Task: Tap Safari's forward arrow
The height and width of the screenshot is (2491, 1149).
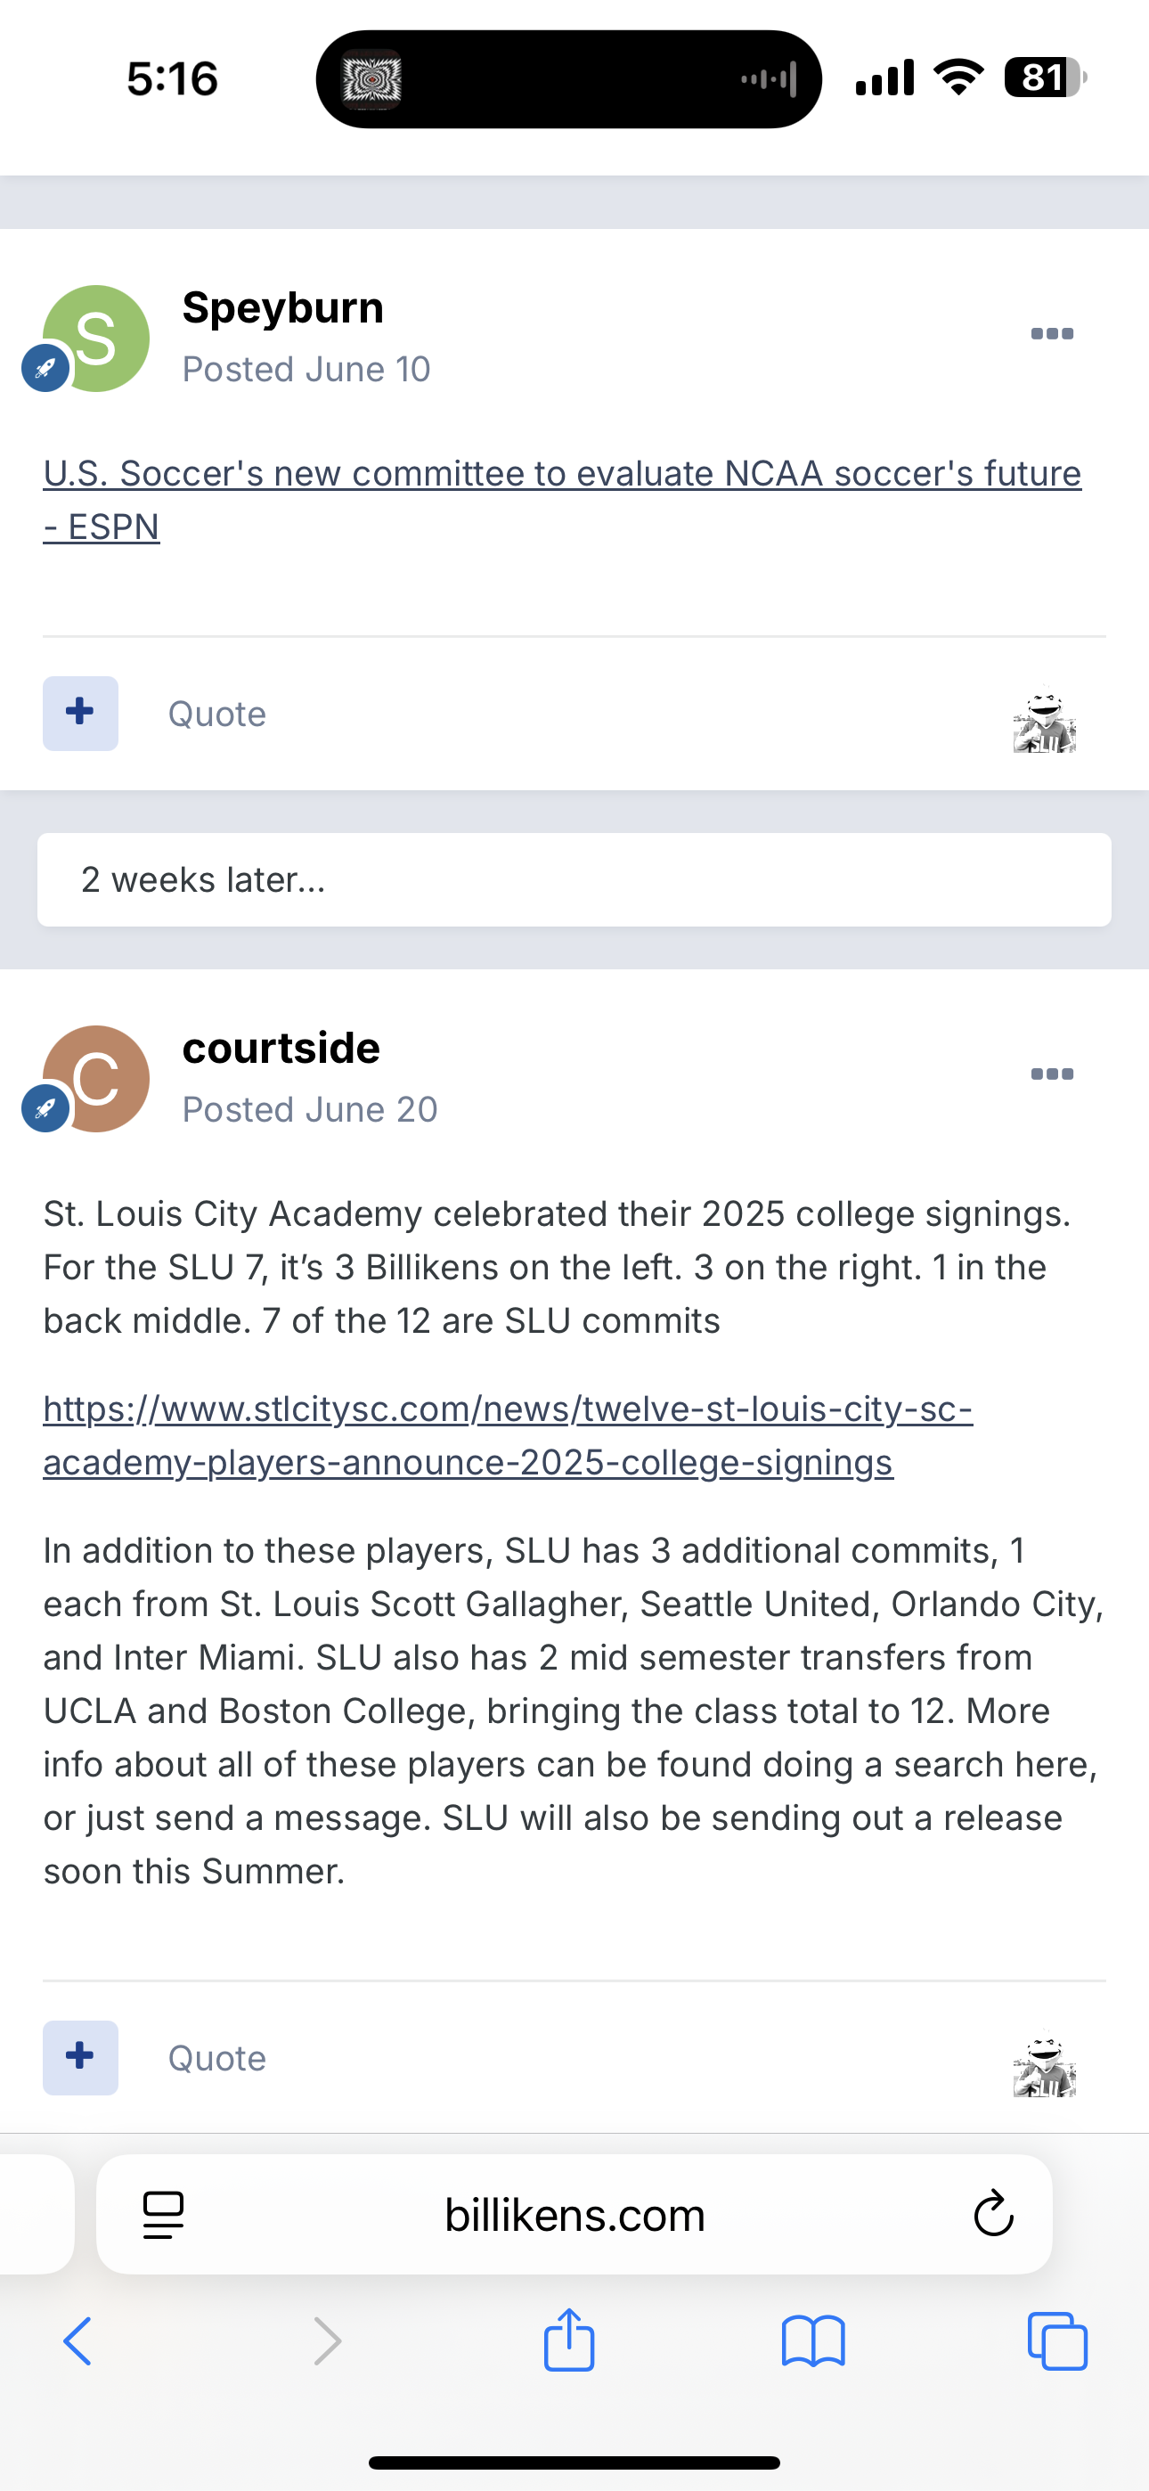Action: click(x=328, y=2341)
